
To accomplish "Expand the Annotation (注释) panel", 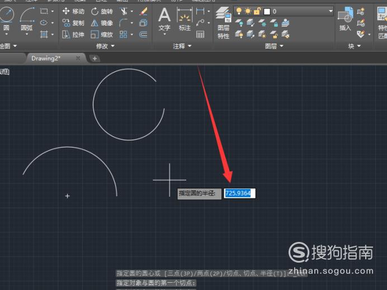I will tap(182, 46).
